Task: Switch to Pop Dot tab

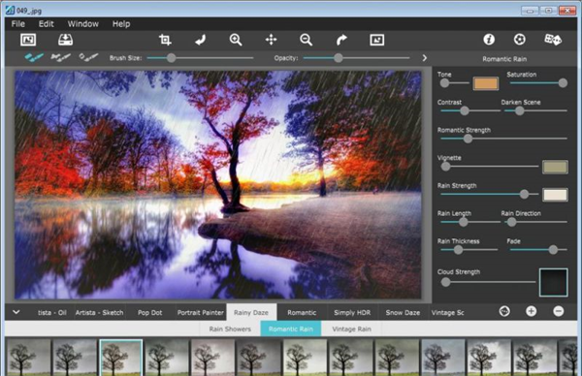Action: [150, 313]
